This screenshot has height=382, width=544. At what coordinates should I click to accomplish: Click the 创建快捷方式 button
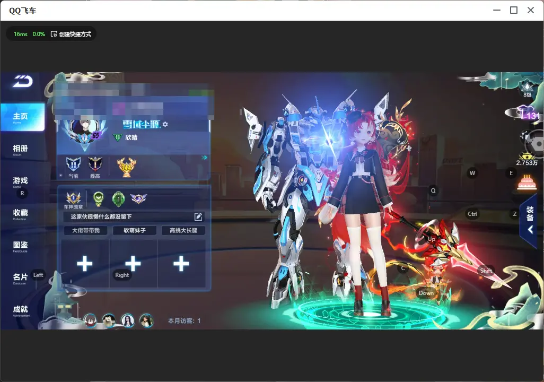(71, 34)
